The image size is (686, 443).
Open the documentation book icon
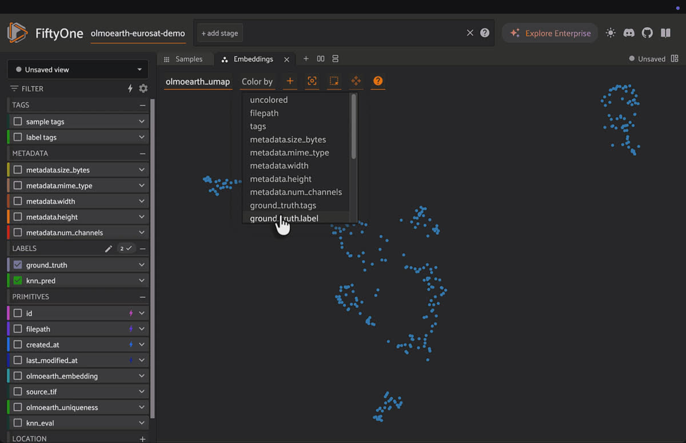[x=665, y=33]
